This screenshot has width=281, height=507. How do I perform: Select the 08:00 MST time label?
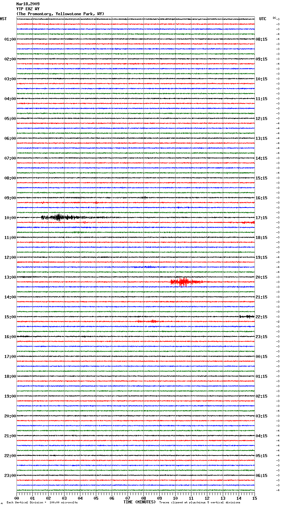(10, 178)
